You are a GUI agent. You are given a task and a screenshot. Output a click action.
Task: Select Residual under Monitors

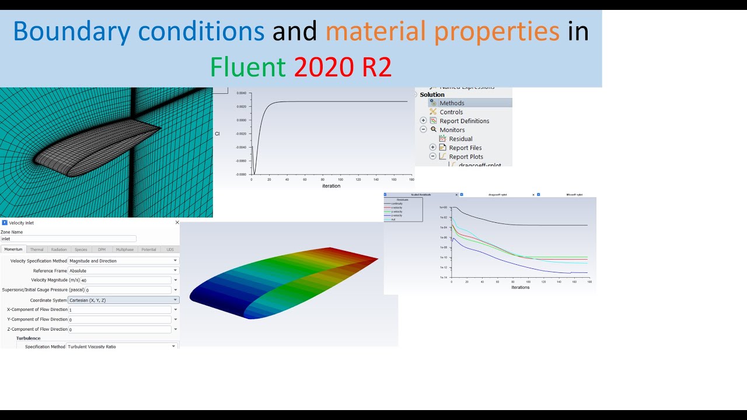460,139
